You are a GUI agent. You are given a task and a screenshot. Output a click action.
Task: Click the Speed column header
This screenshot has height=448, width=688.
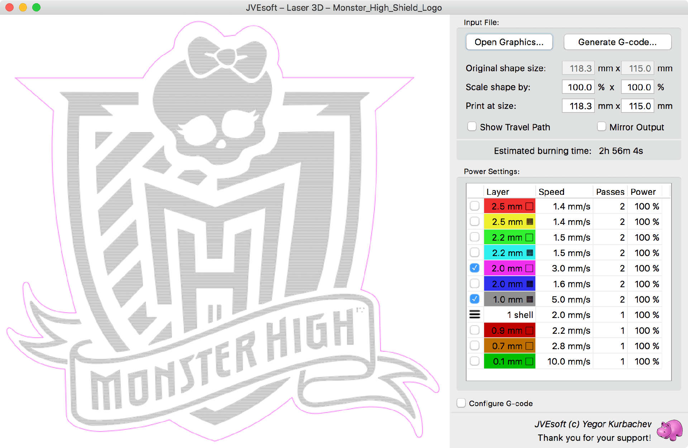click(x=564, y=192)
